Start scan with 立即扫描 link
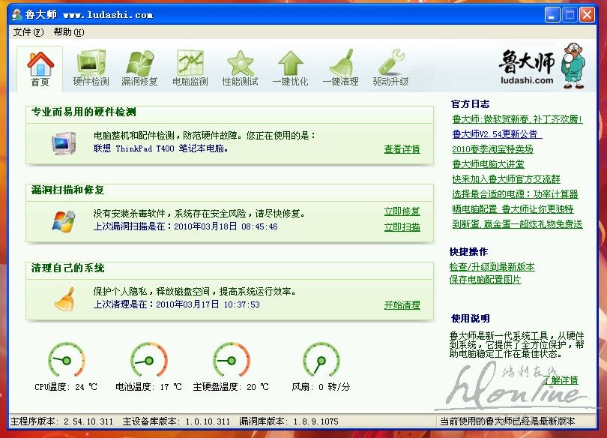The width and height of the screenshot is (607, 438). (402, 227)
